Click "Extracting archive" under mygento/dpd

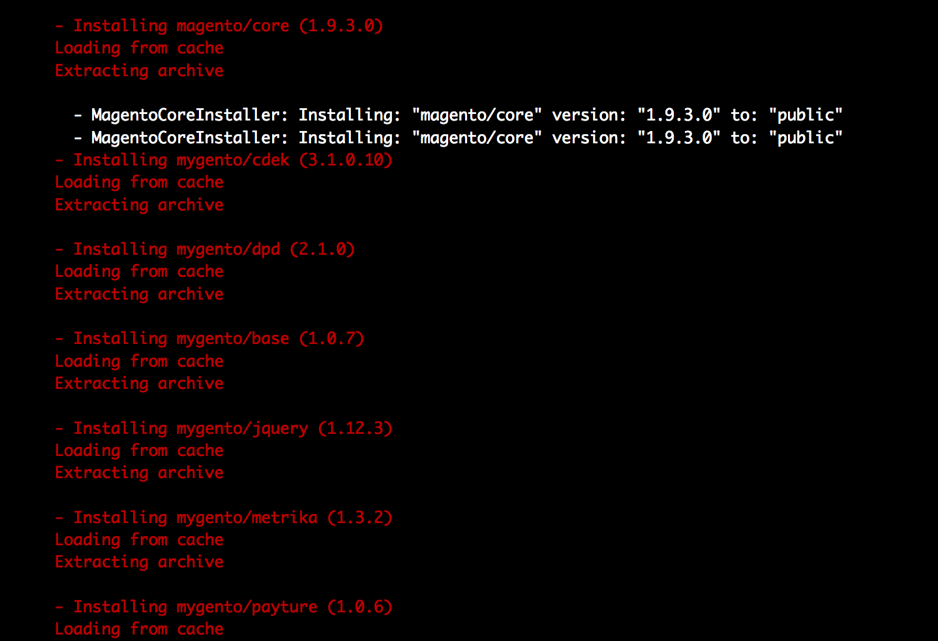pos(139,294)
